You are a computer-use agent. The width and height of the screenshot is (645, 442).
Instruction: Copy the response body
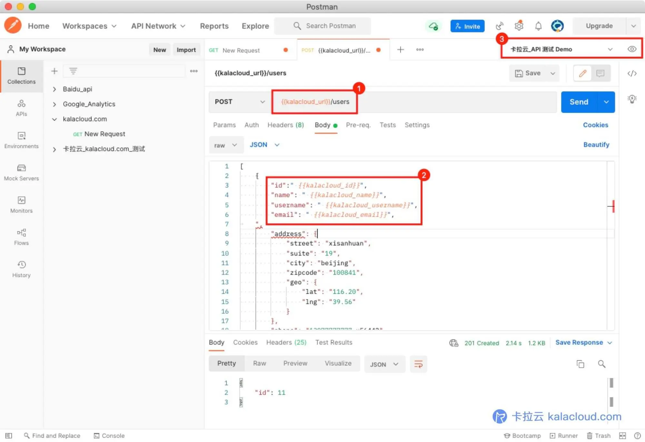pos(580,364)
